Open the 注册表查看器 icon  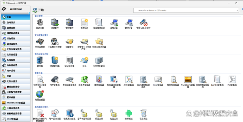(x=84, y=80)
